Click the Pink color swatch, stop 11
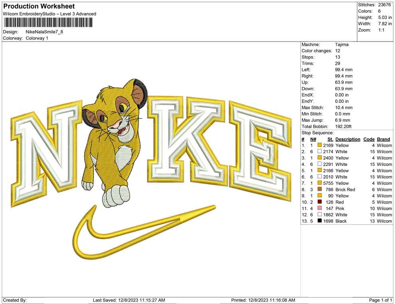 click(x=320, y=208)
